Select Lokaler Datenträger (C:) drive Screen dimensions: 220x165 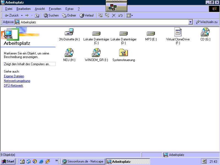[96, 33]
